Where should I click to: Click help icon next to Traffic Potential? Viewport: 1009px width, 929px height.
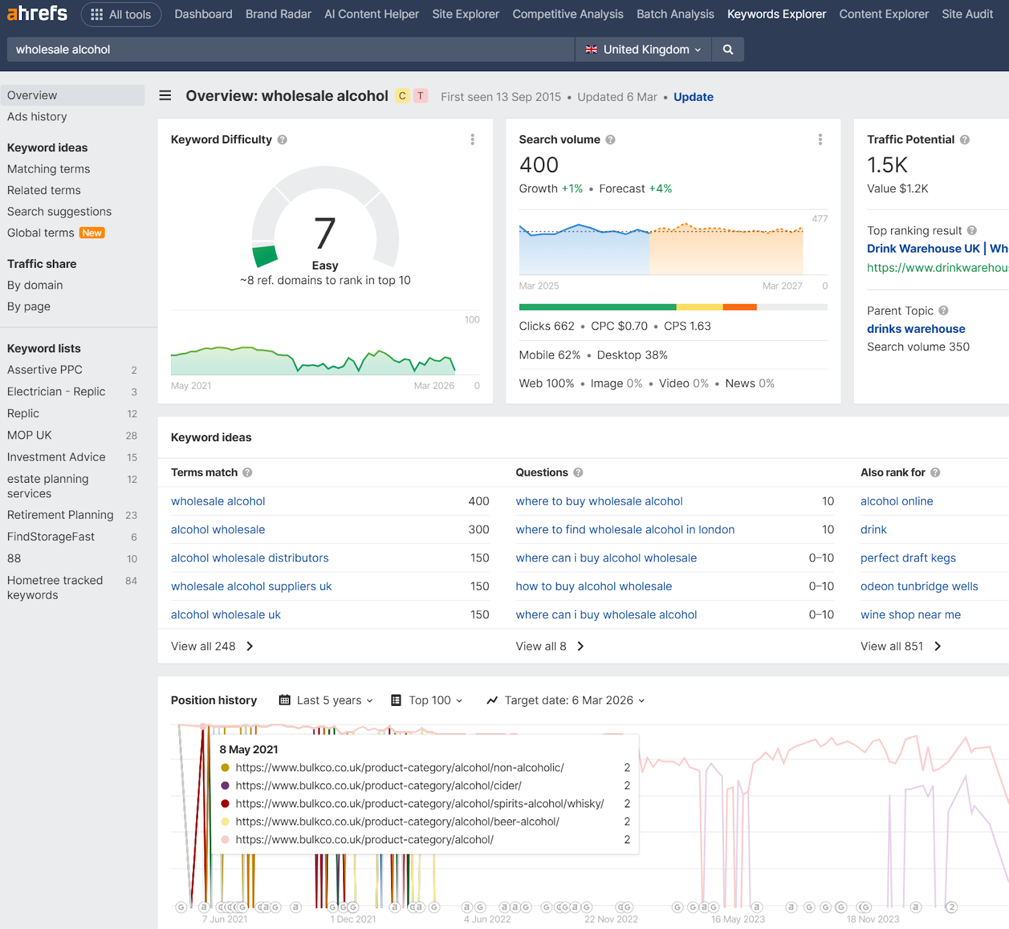pyautogui.click(x=965, y=140)
